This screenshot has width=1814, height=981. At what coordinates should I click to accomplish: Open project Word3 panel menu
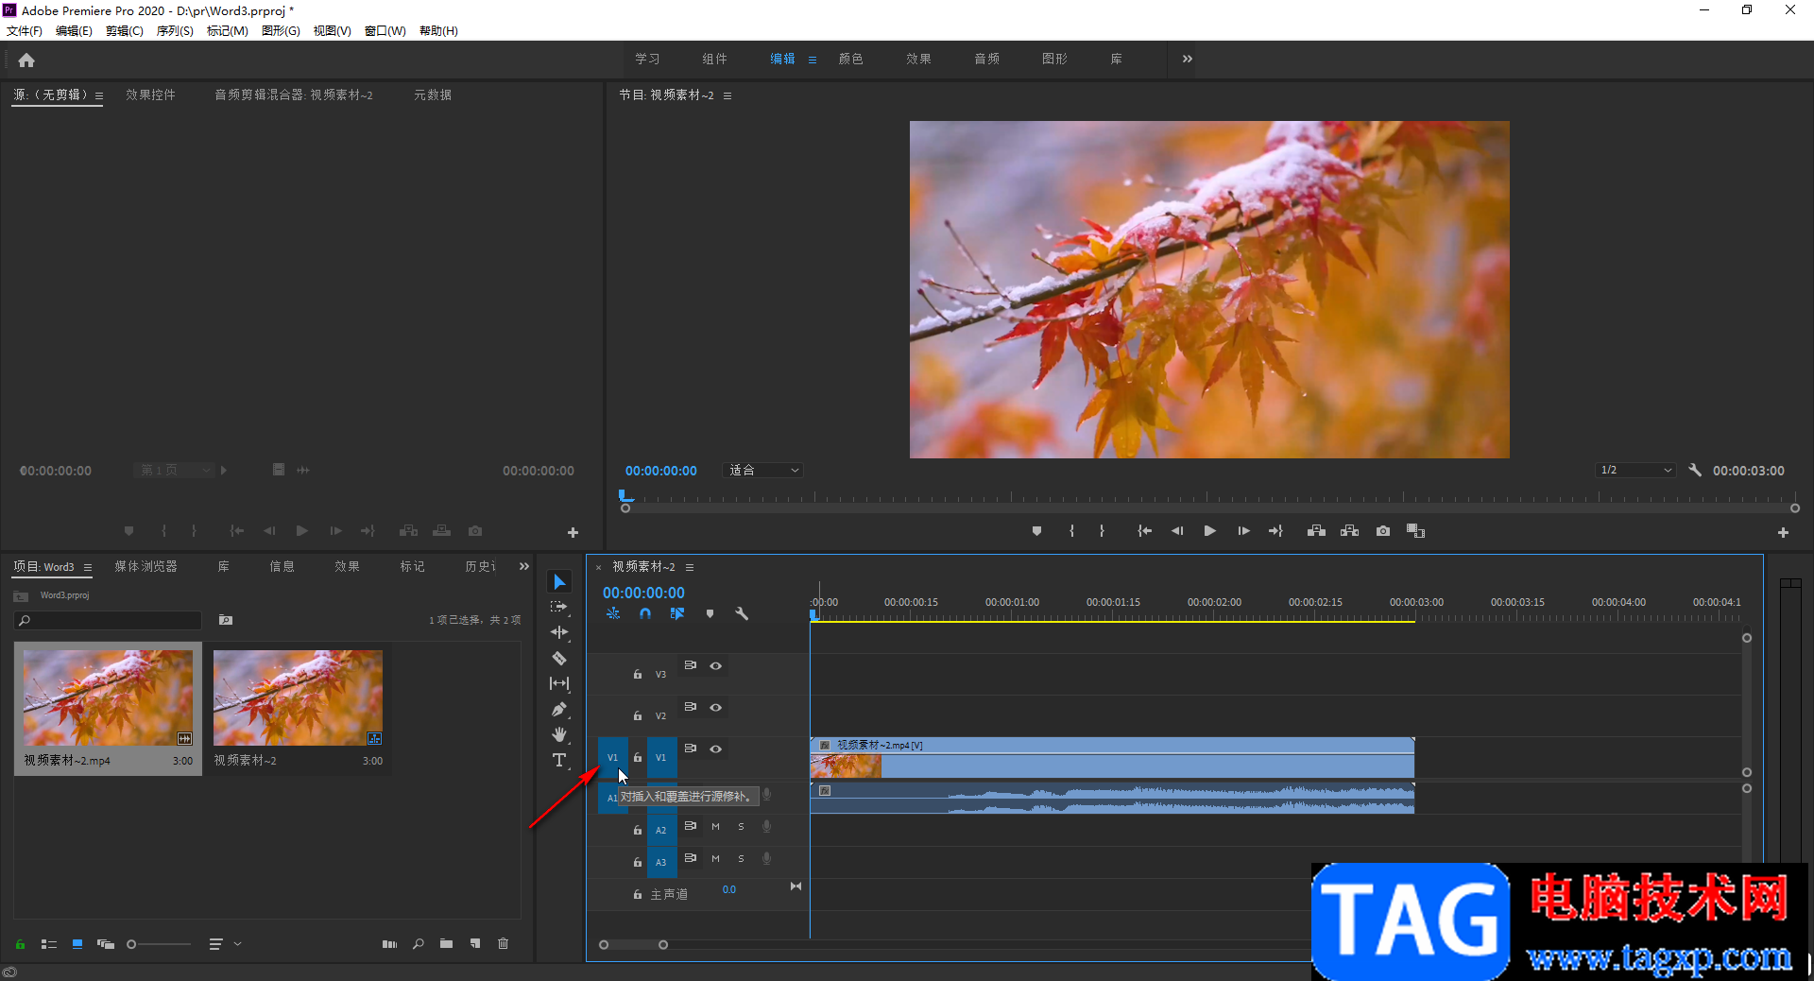coord(88,567)
